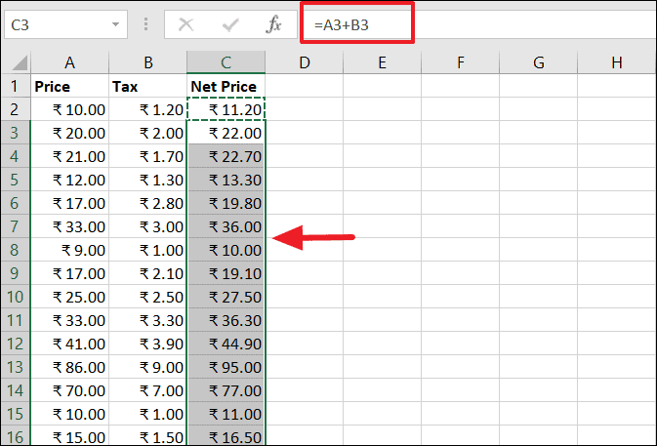This screenshot has width=657, height=446.
Task: Select column B header
Action: (148, 62)
